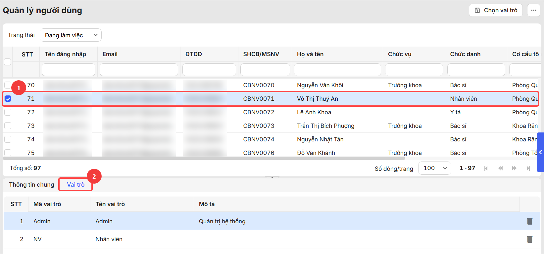Open the Trạng thái status dropdown
This screenshot has width=544, height=254.
tap(71, 35)
